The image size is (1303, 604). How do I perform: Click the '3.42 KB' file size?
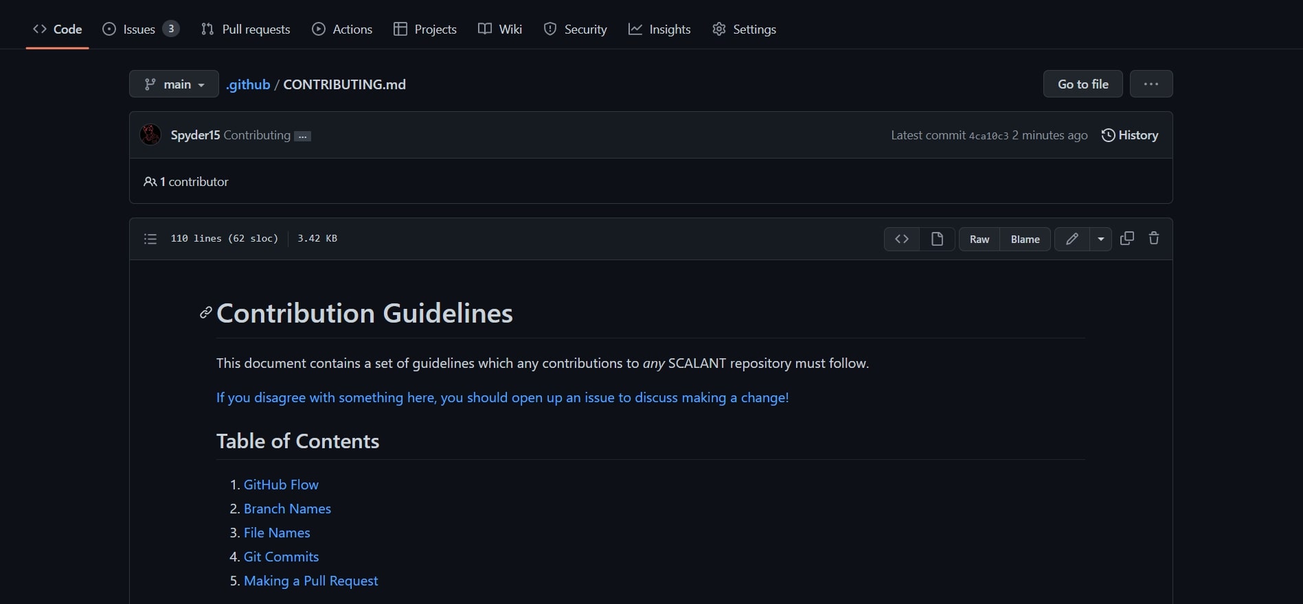(317, 238)
